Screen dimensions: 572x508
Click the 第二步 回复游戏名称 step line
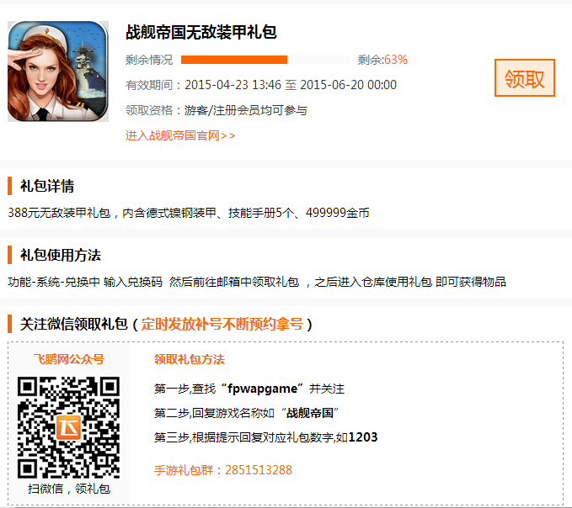tap(246, 413)
